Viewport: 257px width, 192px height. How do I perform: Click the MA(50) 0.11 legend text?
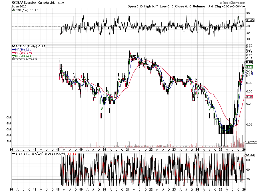click(23, 49)
